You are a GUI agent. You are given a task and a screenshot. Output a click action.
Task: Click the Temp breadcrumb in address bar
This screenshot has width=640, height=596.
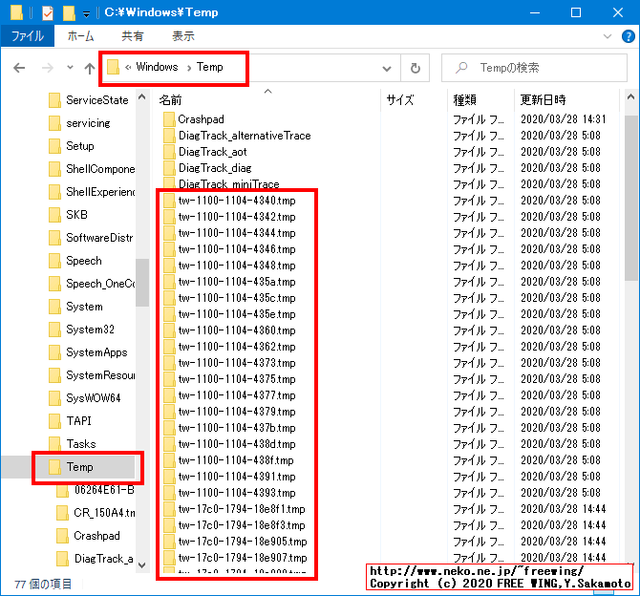(210, 67)
